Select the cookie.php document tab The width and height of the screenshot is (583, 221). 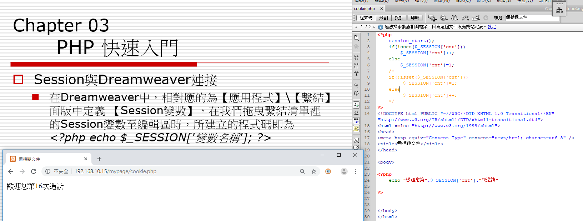pyautogui.click(x=365, y=9)
